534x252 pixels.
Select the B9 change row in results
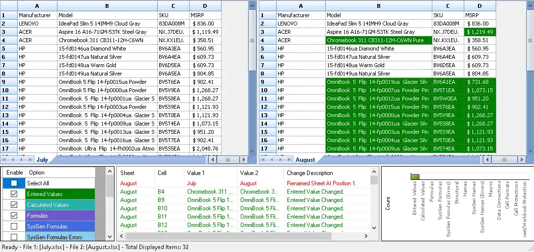[244, 200]
